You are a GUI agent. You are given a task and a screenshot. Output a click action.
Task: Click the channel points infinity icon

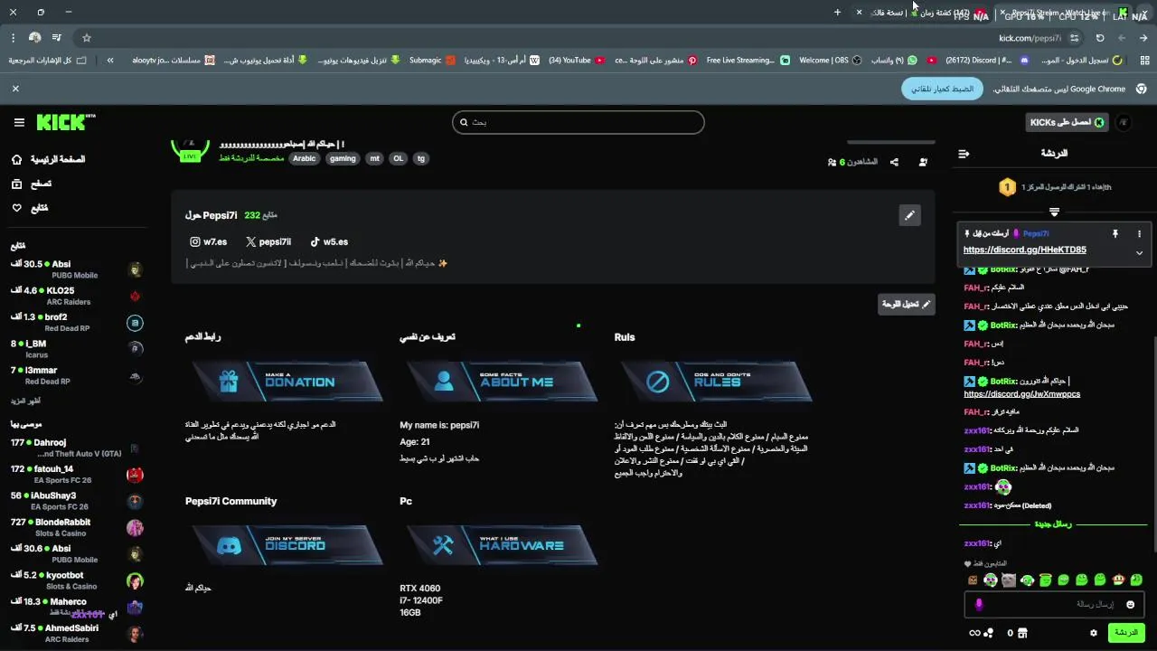[x=974, y=633]
